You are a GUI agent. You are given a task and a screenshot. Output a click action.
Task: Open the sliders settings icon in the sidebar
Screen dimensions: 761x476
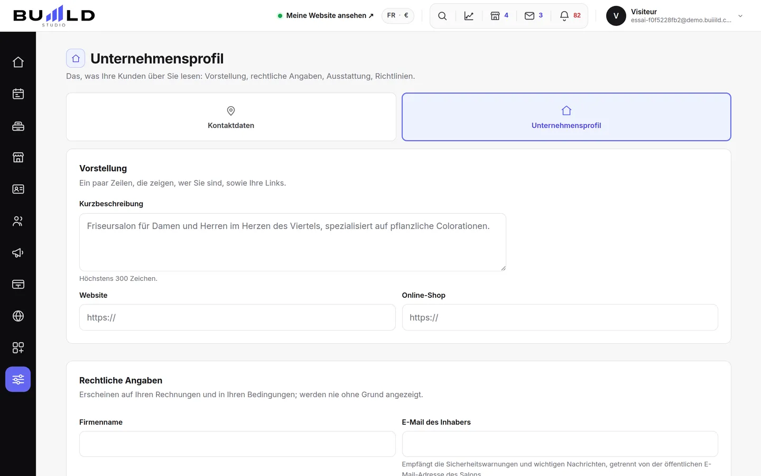(x=18, y=379)
